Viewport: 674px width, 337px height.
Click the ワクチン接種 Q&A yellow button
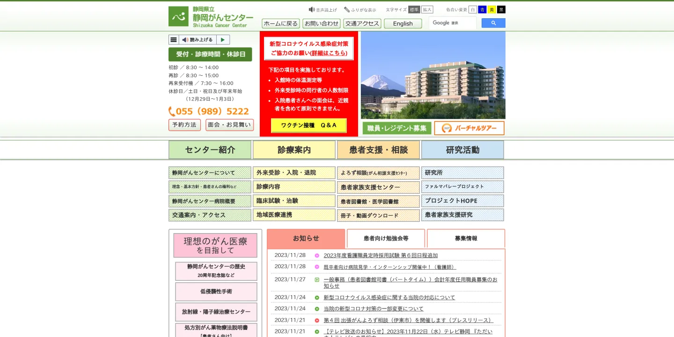[309, 125]
